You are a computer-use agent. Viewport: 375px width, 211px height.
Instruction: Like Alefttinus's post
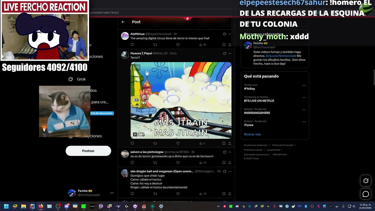tap(178, 45)
